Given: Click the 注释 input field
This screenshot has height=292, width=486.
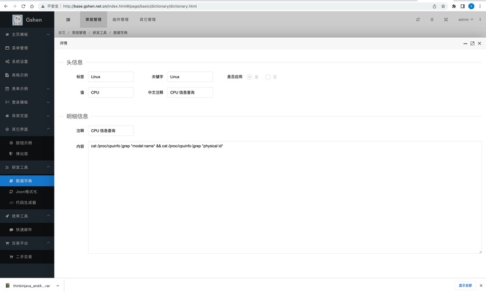Looking at the screenshot, I should [111, 131].
